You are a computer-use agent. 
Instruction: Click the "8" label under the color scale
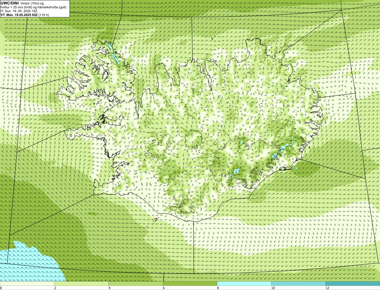[x=218, y=288]
